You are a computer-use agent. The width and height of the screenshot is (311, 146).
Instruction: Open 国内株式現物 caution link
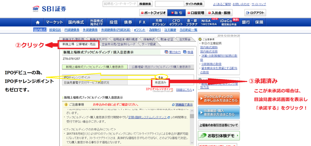209,48
